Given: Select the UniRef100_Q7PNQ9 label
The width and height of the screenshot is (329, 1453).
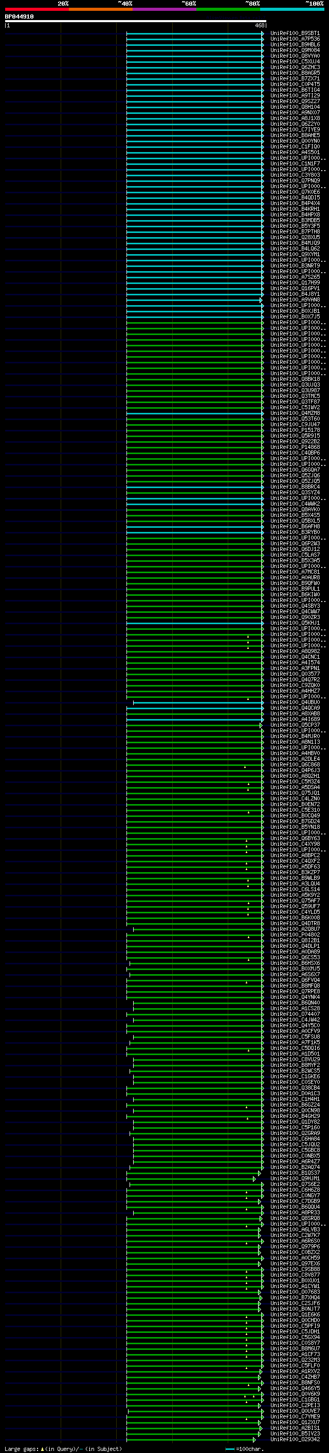Looking at the screenshot, I should [x=295, y=180].
